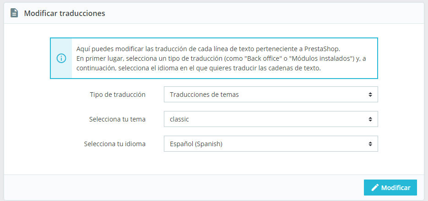Click the "Selecciona tu idioma" label
This screenshot has width=428, height=201.
pos(114,144)
